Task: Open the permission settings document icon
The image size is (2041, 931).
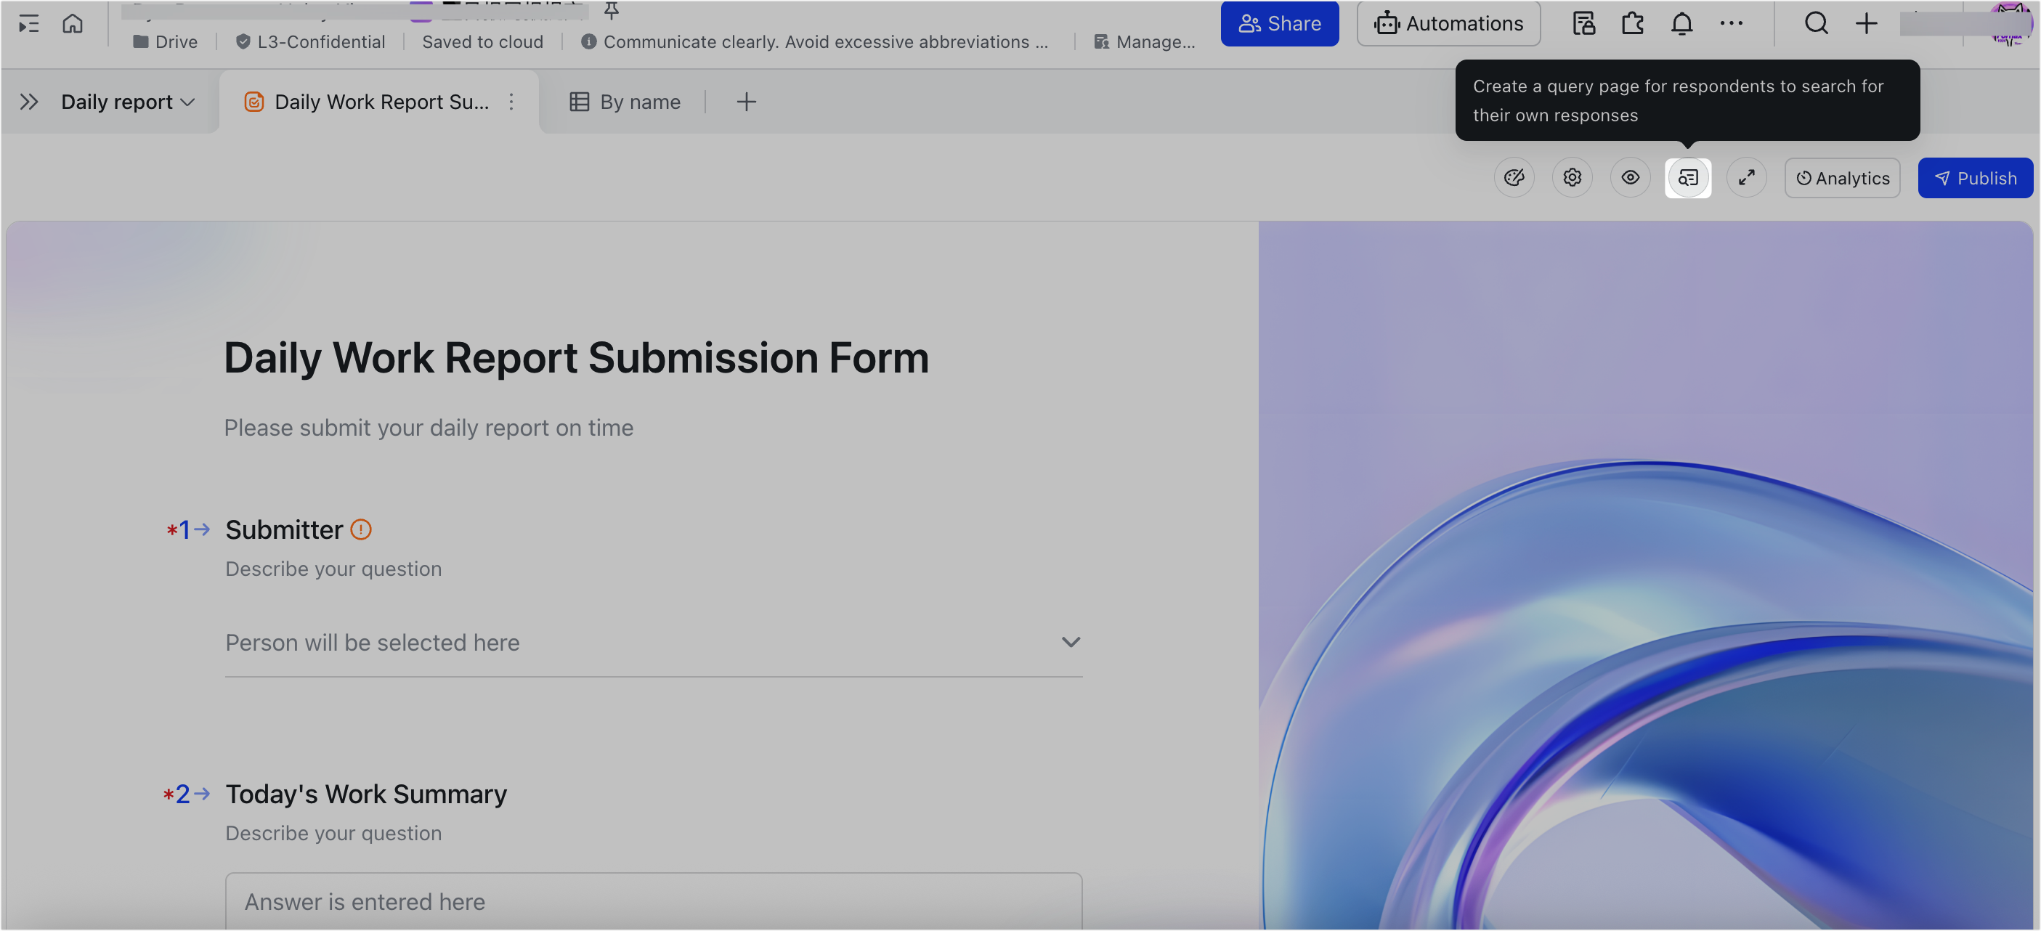Action: click(1583, 24)
